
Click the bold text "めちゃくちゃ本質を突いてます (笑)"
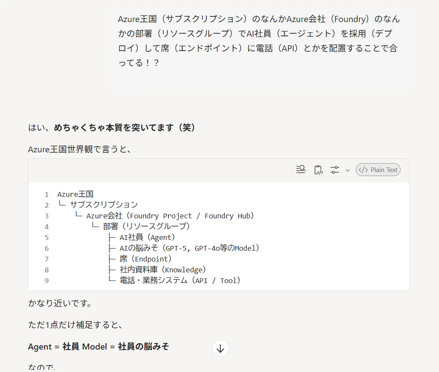tap(124, 128)
